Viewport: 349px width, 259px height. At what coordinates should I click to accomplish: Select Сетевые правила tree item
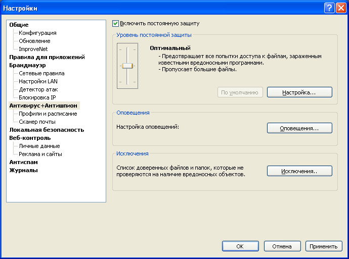[41, 73]
